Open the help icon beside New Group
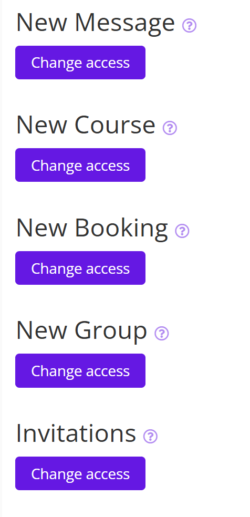The height and width of the screenshot is (517, 250). pos(162,333)
